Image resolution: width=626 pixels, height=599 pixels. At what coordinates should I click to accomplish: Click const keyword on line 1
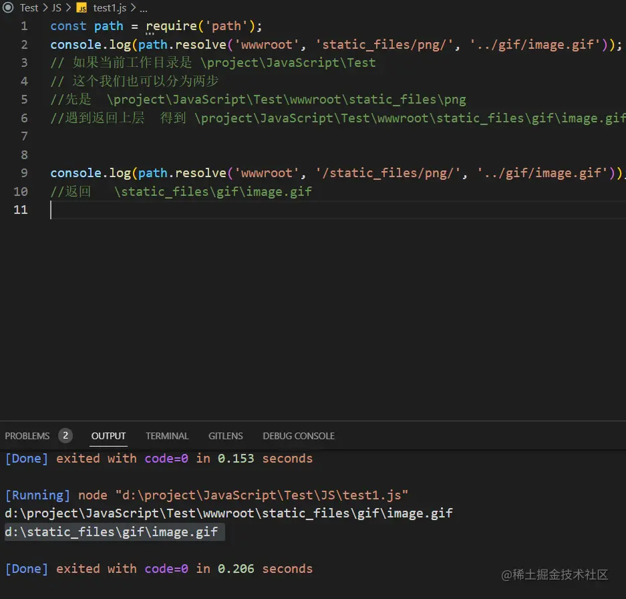(x=68, y=26)
